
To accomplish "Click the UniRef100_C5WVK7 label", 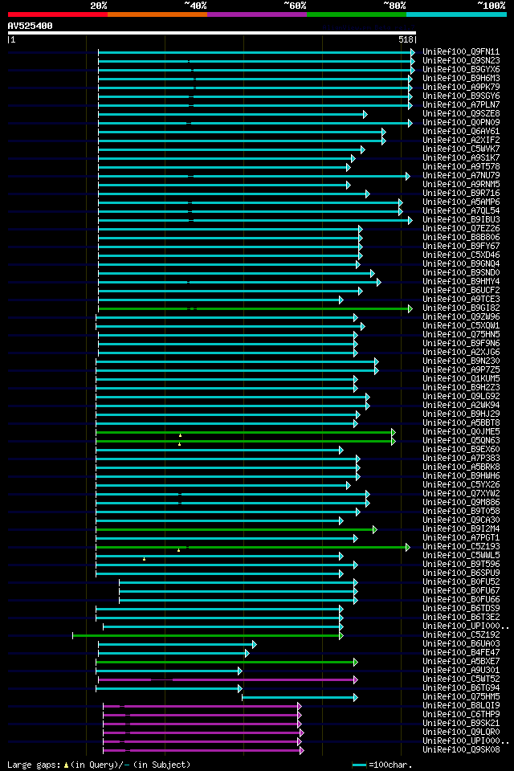I will 461,149.
